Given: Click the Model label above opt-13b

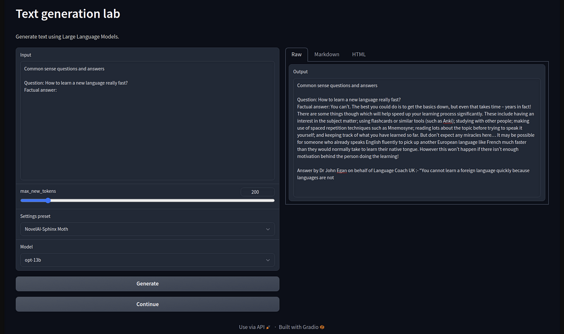Looking at the screenshot, I should tap(27, 247).
